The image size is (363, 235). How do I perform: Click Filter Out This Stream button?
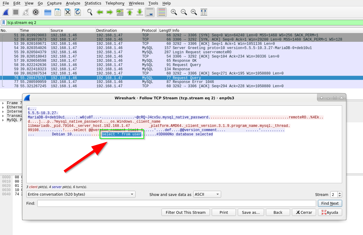[x=185, y=212]
